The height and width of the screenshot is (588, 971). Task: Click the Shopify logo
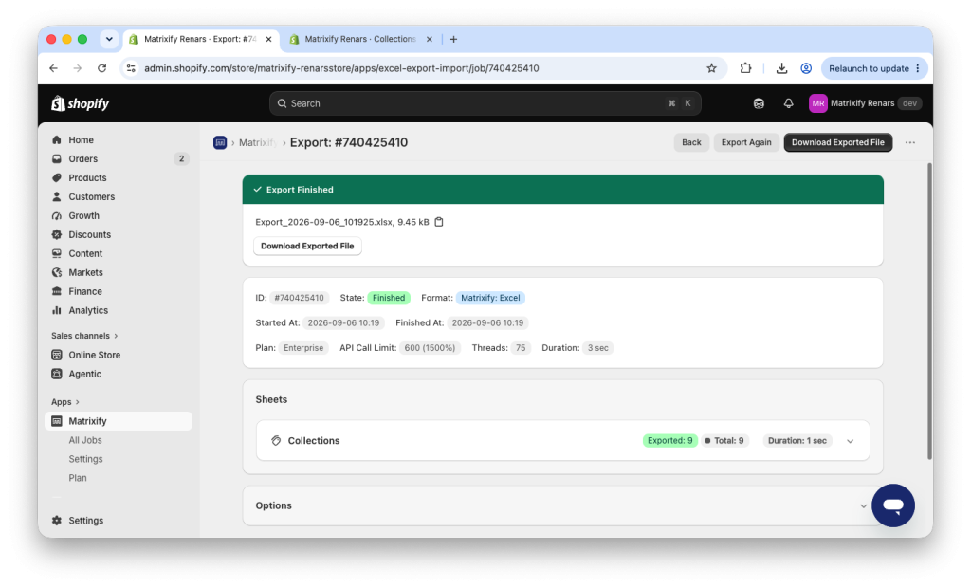pos(81,103)
